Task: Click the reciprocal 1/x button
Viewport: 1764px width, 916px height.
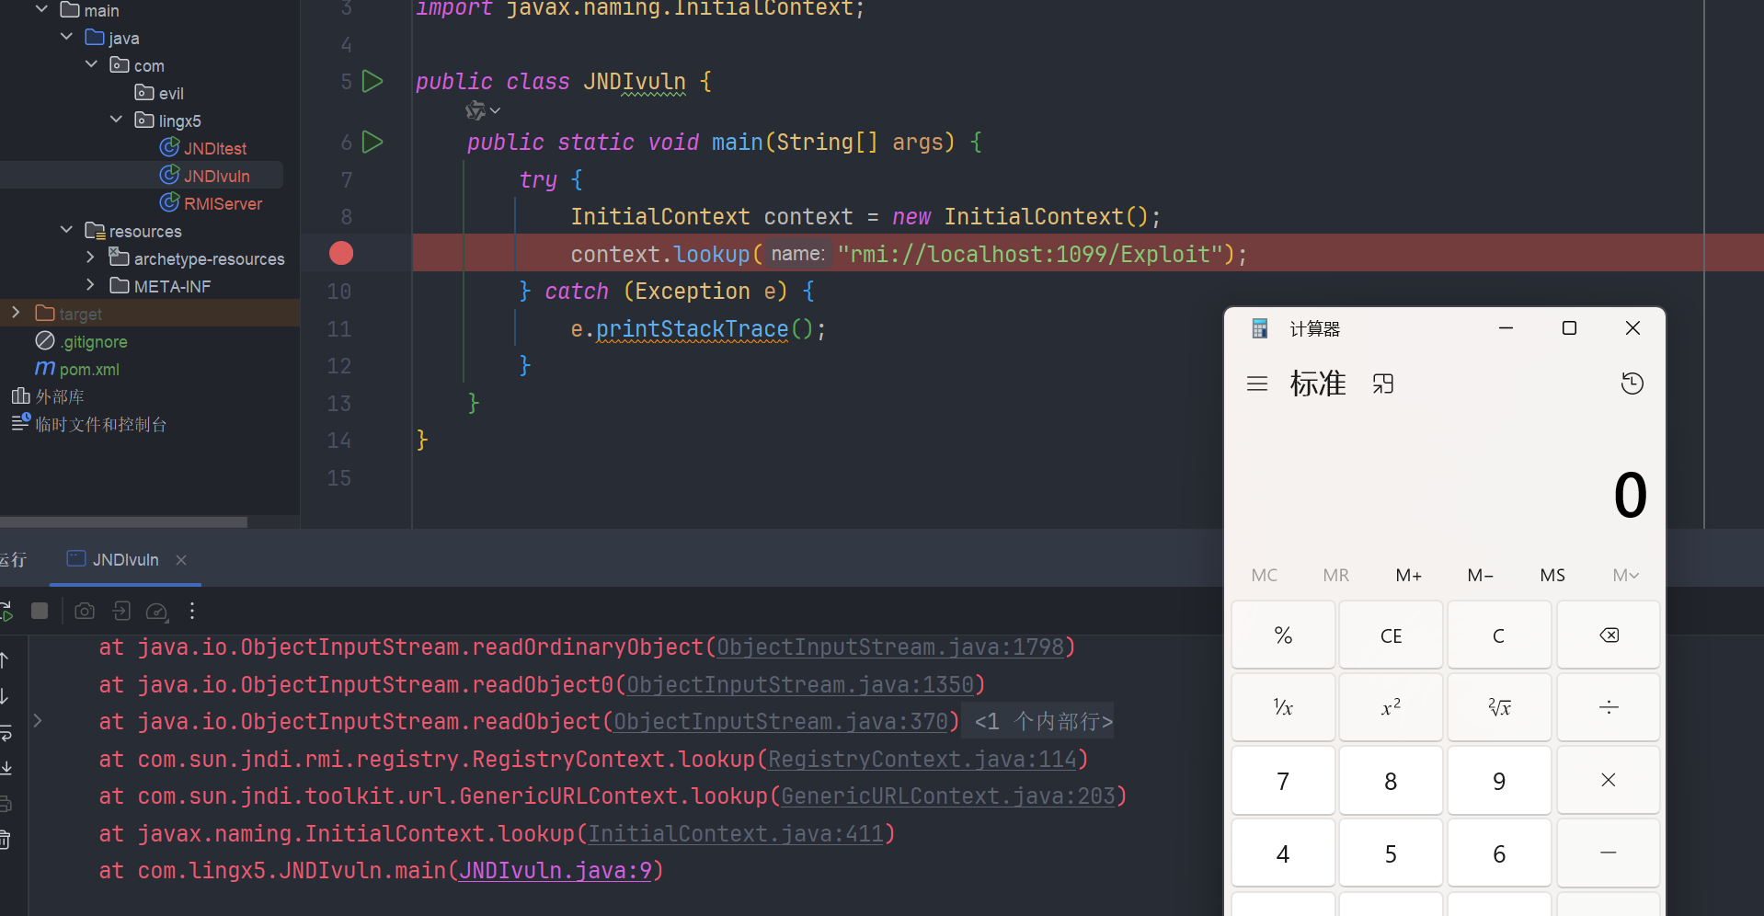Action: 1283,707
